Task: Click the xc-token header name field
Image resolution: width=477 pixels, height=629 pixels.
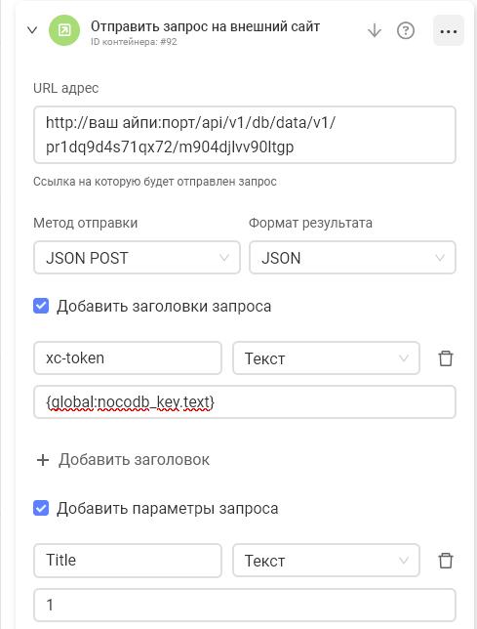Action: (x=128, y=358)
